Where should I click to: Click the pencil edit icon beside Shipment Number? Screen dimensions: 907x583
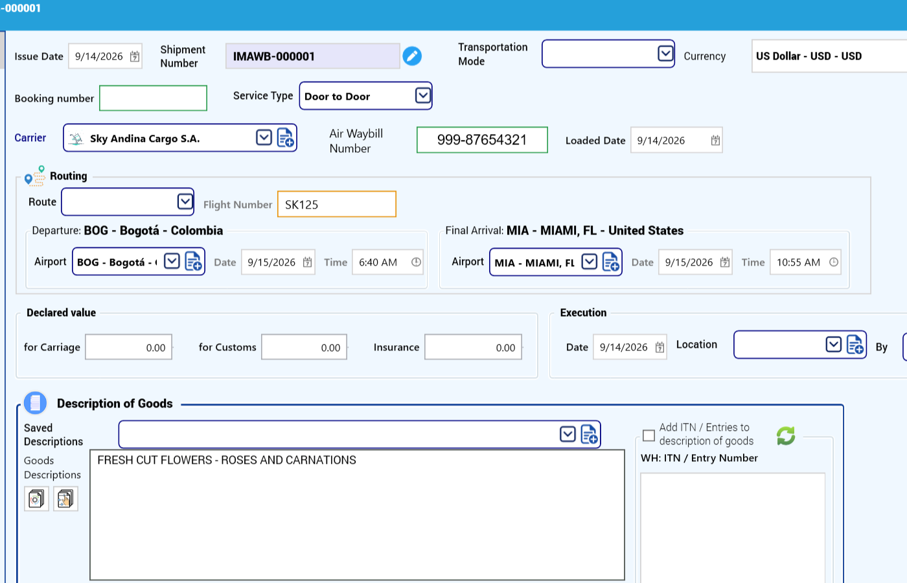coord(412,56)
